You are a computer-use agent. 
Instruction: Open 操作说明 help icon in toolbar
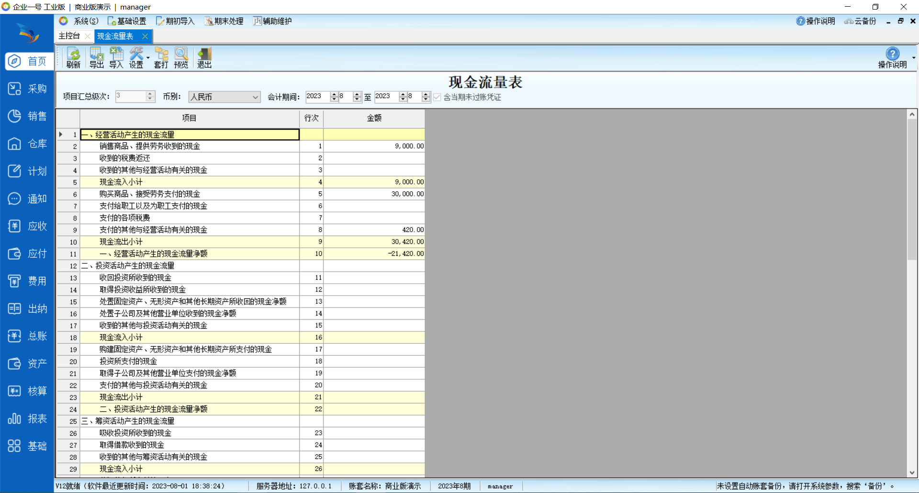892,58
